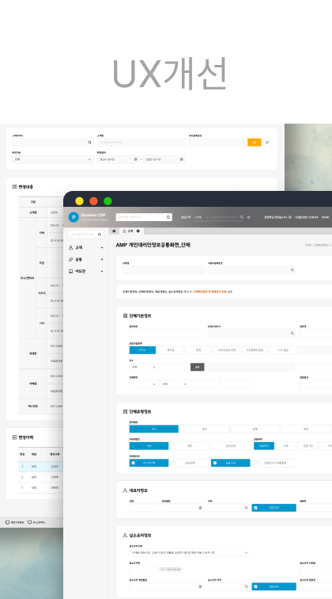The image size is (332, 599).
Task: Click the refresh icon in the back window
Action: pyautogui.click(x=267, y=142)
